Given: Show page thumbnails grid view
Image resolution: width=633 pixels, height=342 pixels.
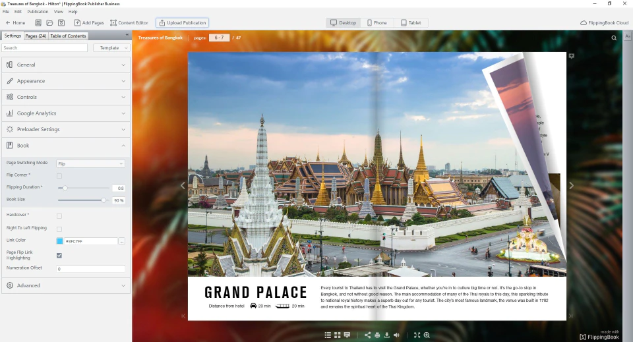Looking at the screenshot, I should (x=337, y=335).
